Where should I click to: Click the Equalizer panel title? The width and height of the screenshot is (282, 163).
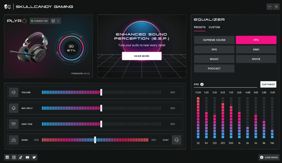point(209,19)
